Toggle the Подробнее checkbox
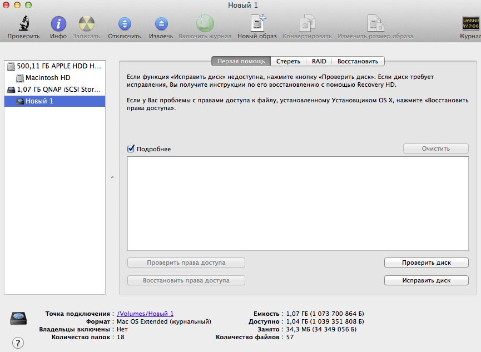 (x=131, y=149)
